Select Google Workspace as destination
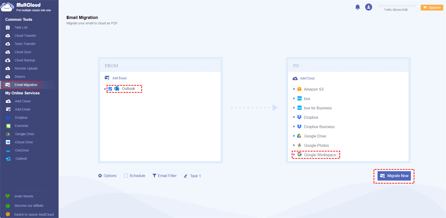Image resolution: width=446 pixels, height=218 pixels. (x=320, y=154)
